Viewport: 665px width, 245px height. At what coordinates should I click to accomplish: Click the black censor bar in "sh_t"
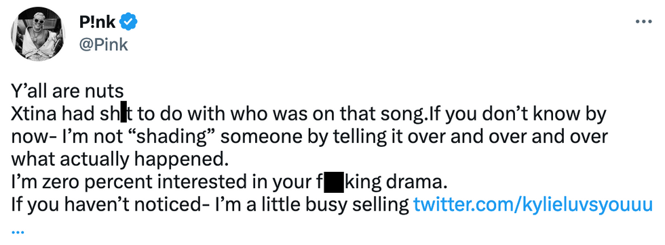pyautogui.click(x=123, y=114)
